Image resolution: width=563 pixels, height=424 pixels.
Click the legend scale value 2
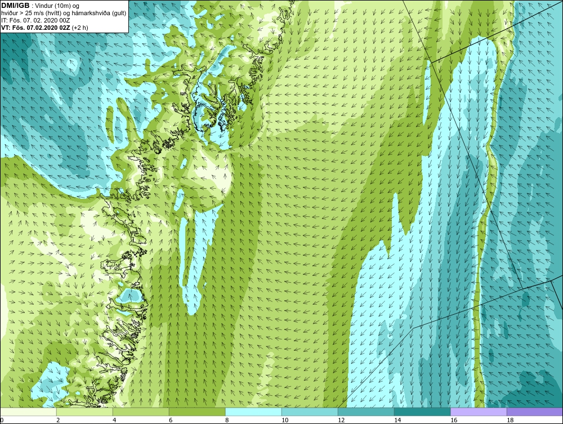58,420
